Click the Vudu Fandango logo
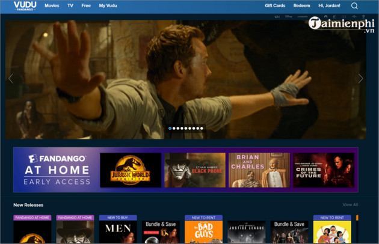Screen dimensions: 379x244 (x=25, y=6)
